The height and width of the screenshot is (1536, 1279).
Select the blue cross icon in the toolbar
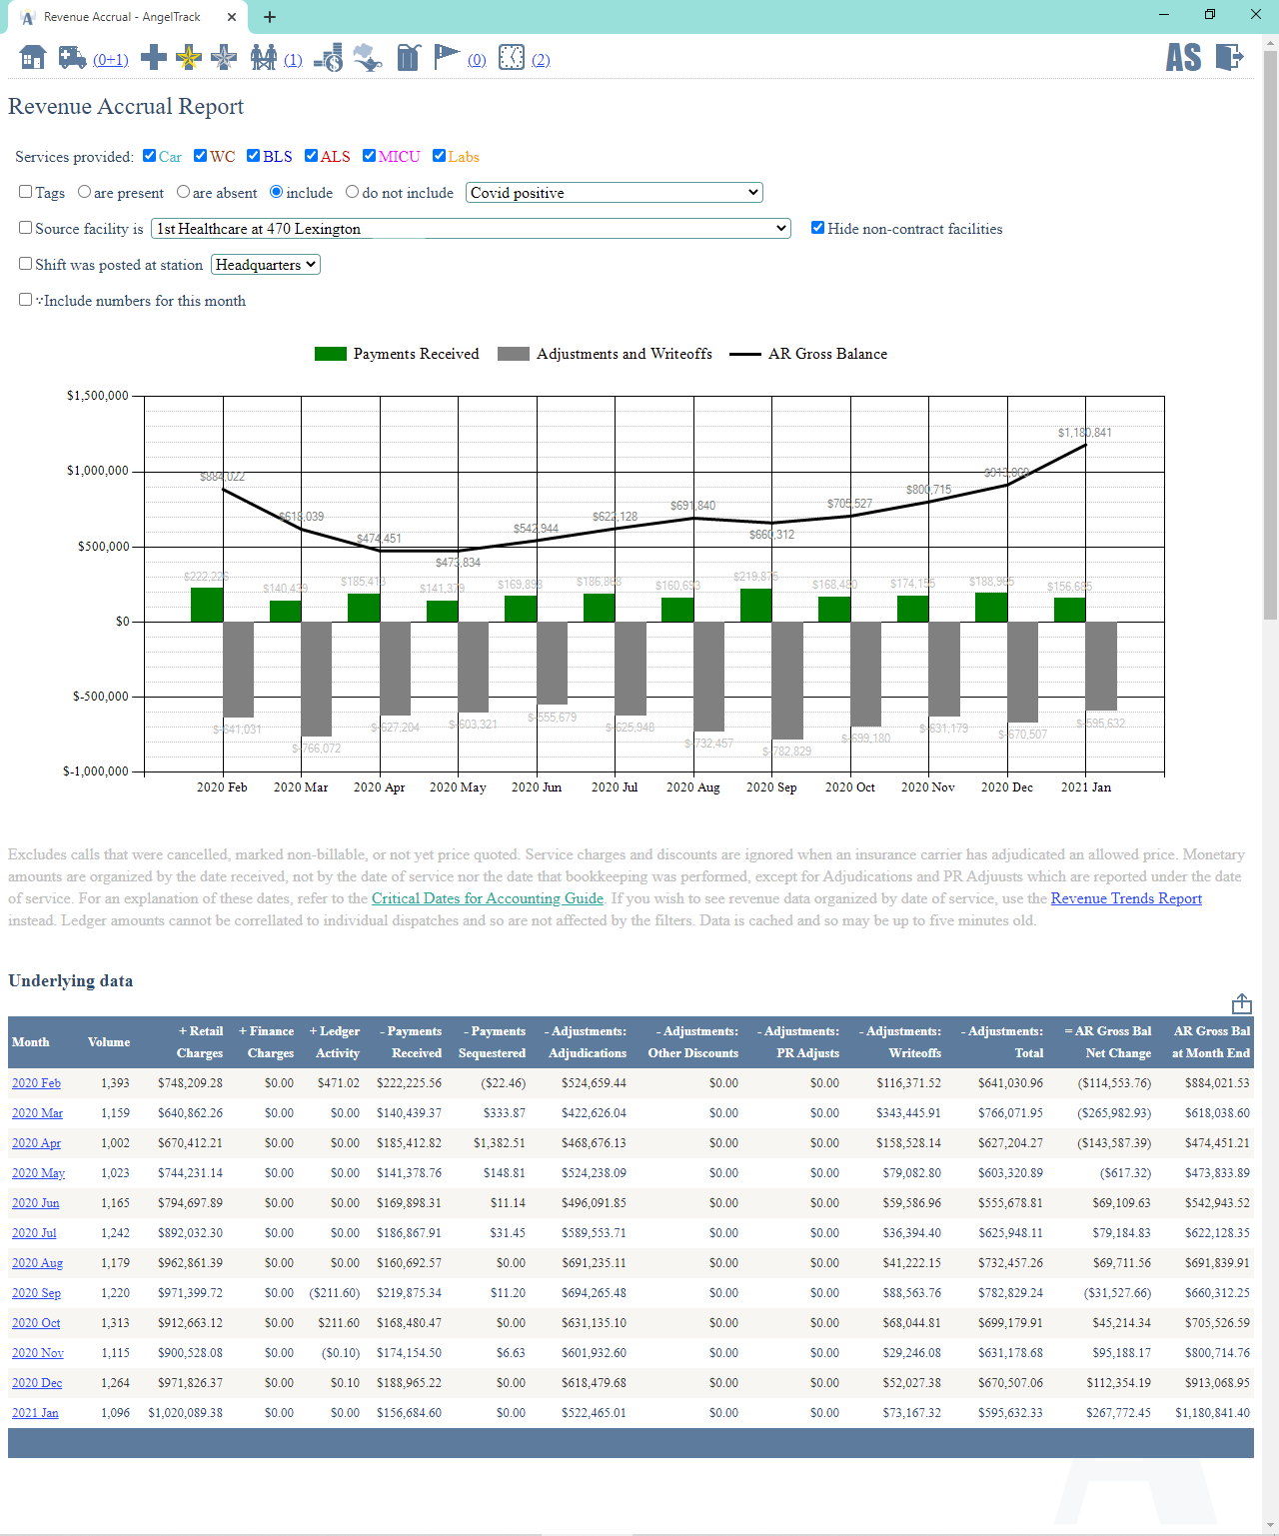click(x=153, y=58)
